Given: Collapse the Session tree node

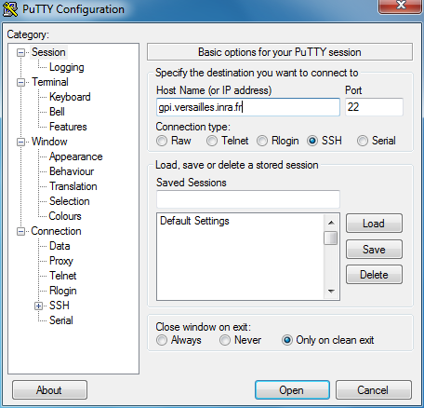Looking at the screenshot, I should point(20,52).
